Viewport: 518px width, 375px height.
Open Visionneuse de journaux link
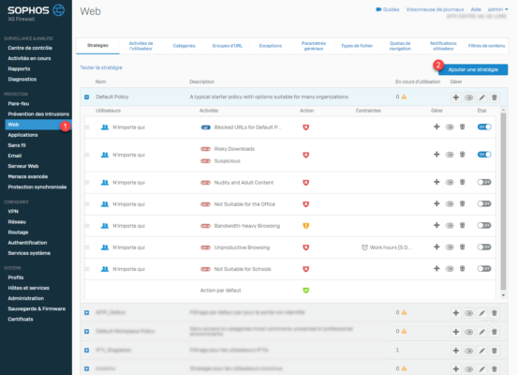pos(435,9)
